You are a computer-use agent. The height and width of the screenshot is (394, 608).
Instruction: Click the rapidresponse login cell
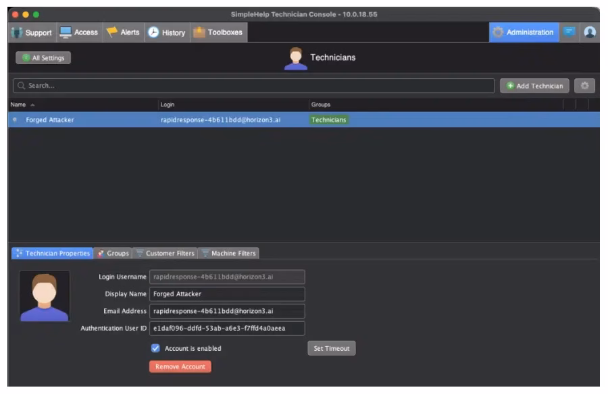click(220, 119)
